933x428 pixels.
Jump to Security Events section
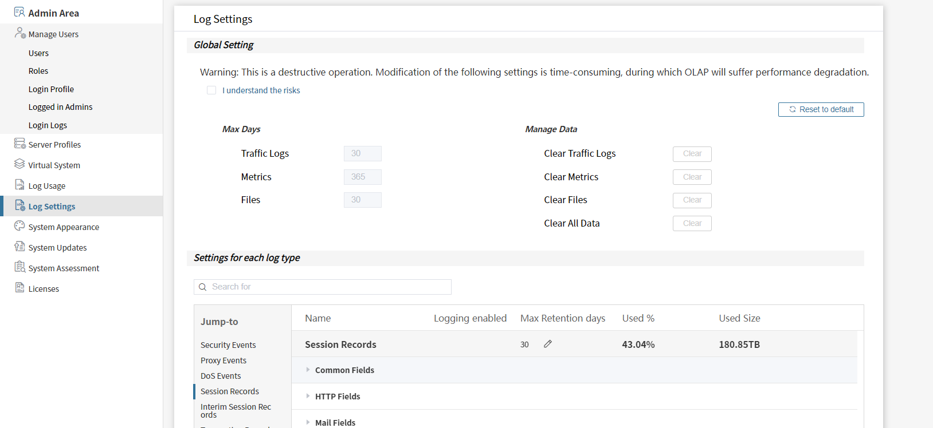coord(228,345)
